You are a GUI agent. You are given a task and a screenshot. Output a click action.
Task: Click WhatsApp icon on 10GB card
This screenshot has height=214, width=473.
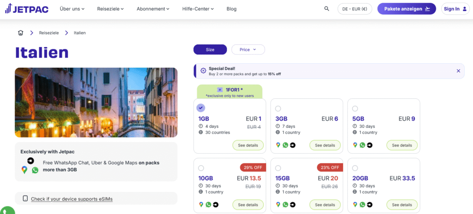208,205
